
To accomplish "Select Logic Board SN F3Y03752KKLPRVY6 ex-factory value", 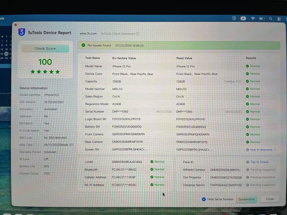I will [x=126, y=119].
